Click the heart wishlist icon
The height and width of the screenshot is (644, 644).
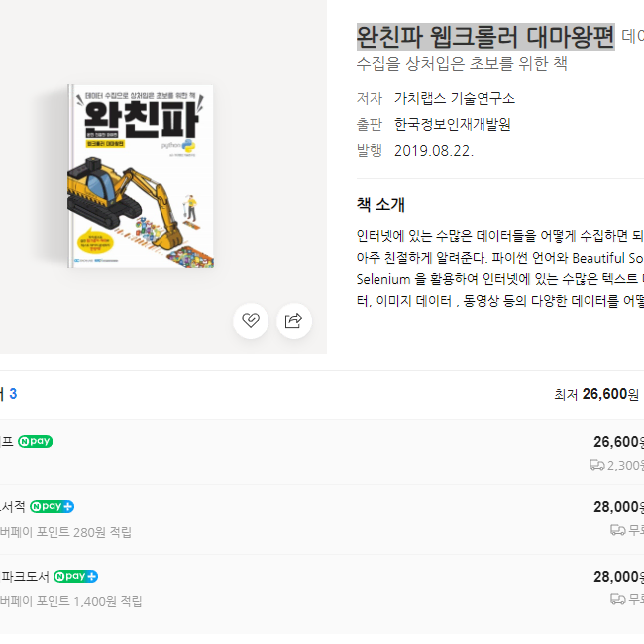tap(251, 321)
